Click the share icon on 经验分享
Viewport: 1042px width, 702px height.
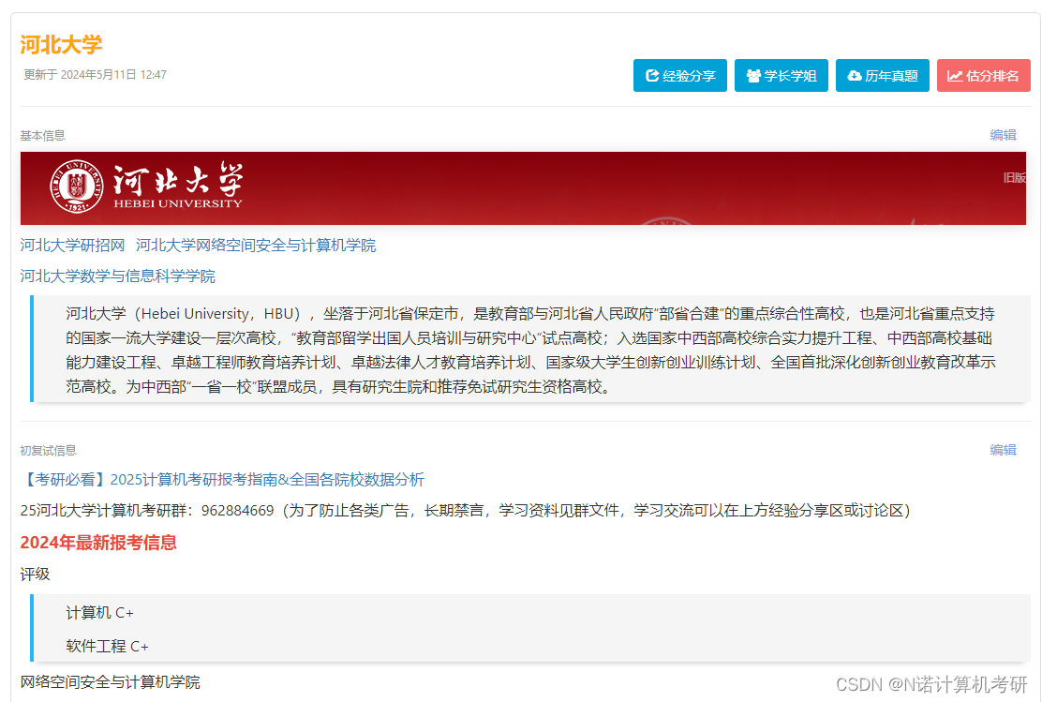652,76
